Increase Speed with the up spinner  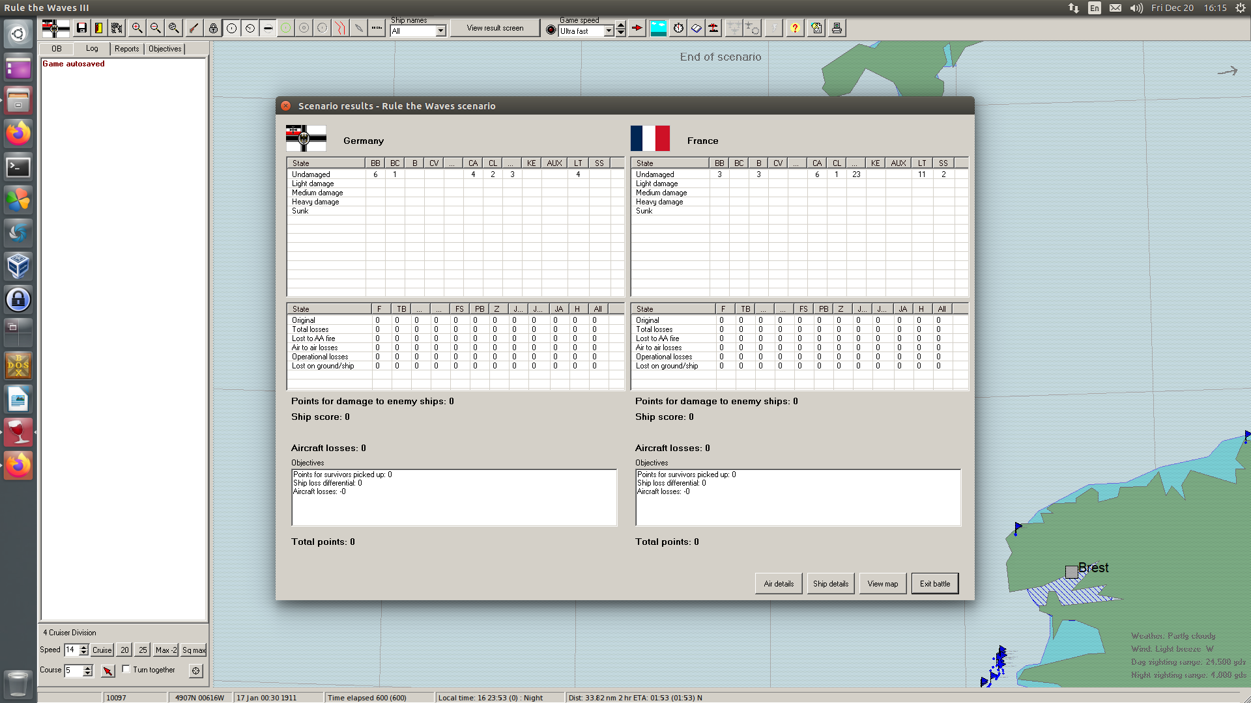tap(83, 647)
